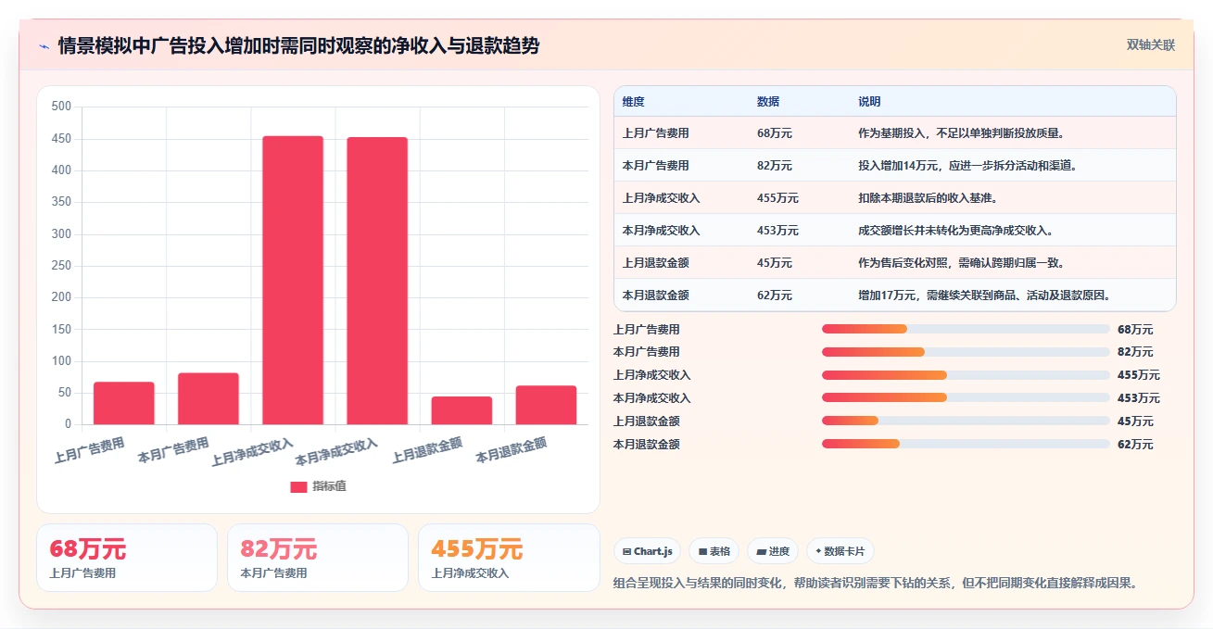This screenshot has width=1213, height=629.
Task: Click the lightning icon beside the title
Action: click(44, 46)
